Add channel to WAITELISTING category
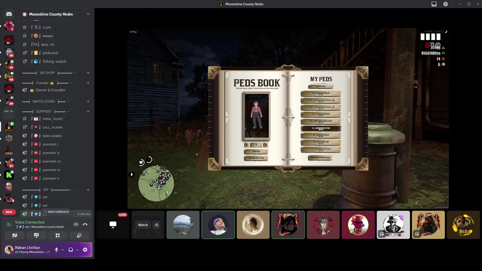 (x=88, y=101)
